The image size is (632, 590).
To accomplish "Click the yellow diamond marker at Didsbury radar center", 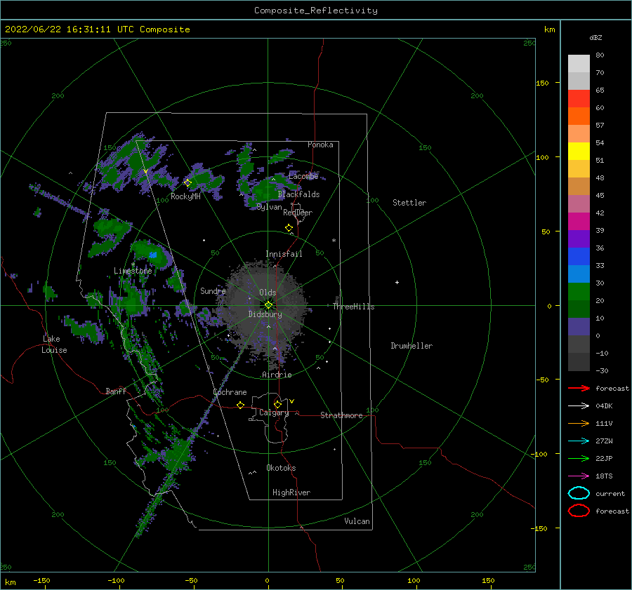I will tap(268, 305).
